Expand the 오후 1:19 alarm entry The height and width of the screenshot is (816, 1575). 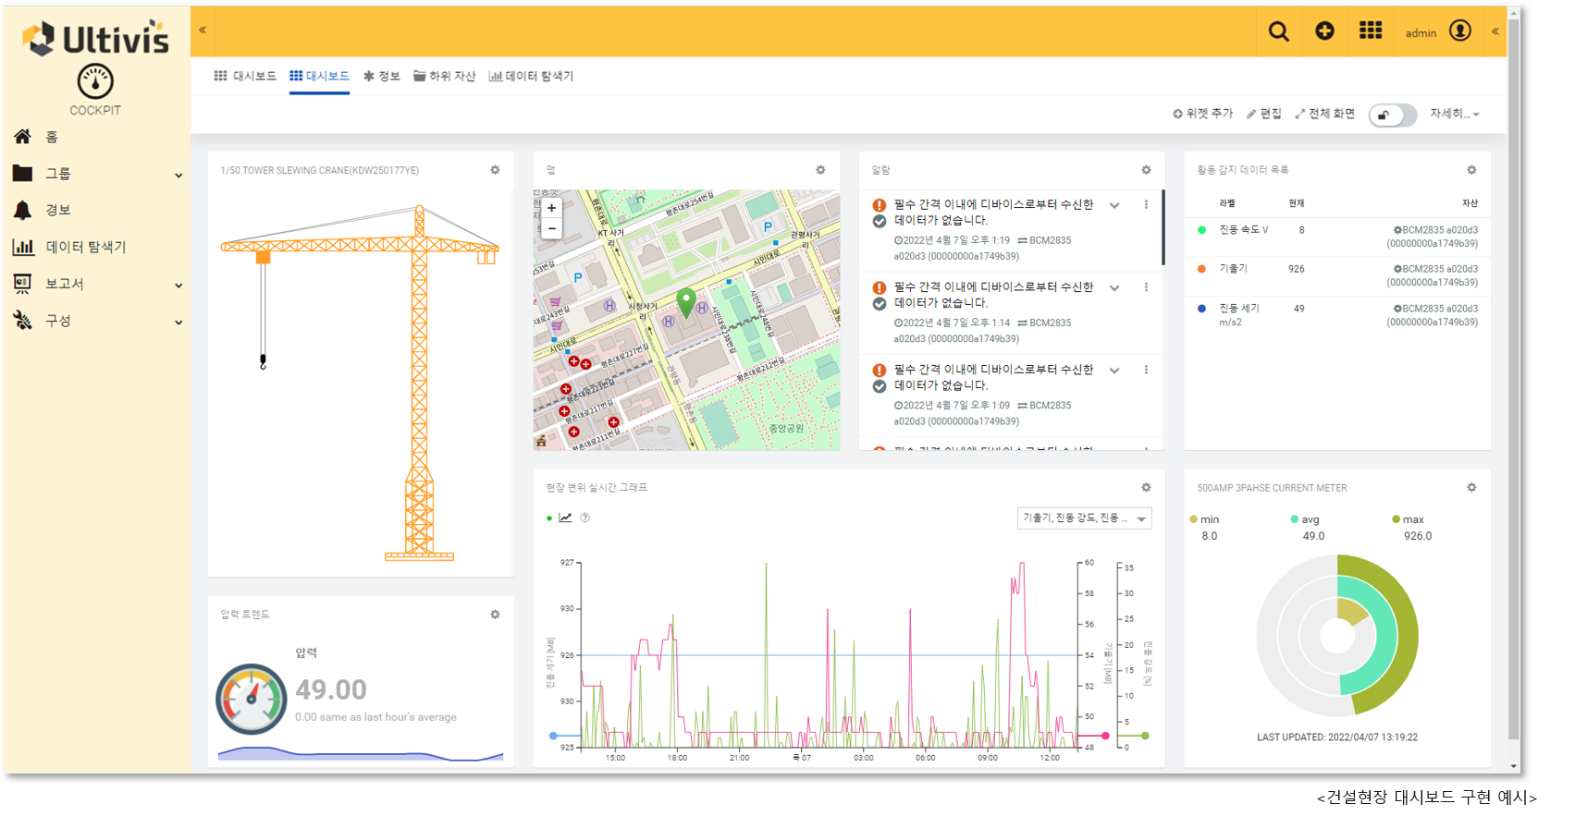point(1114,205)
